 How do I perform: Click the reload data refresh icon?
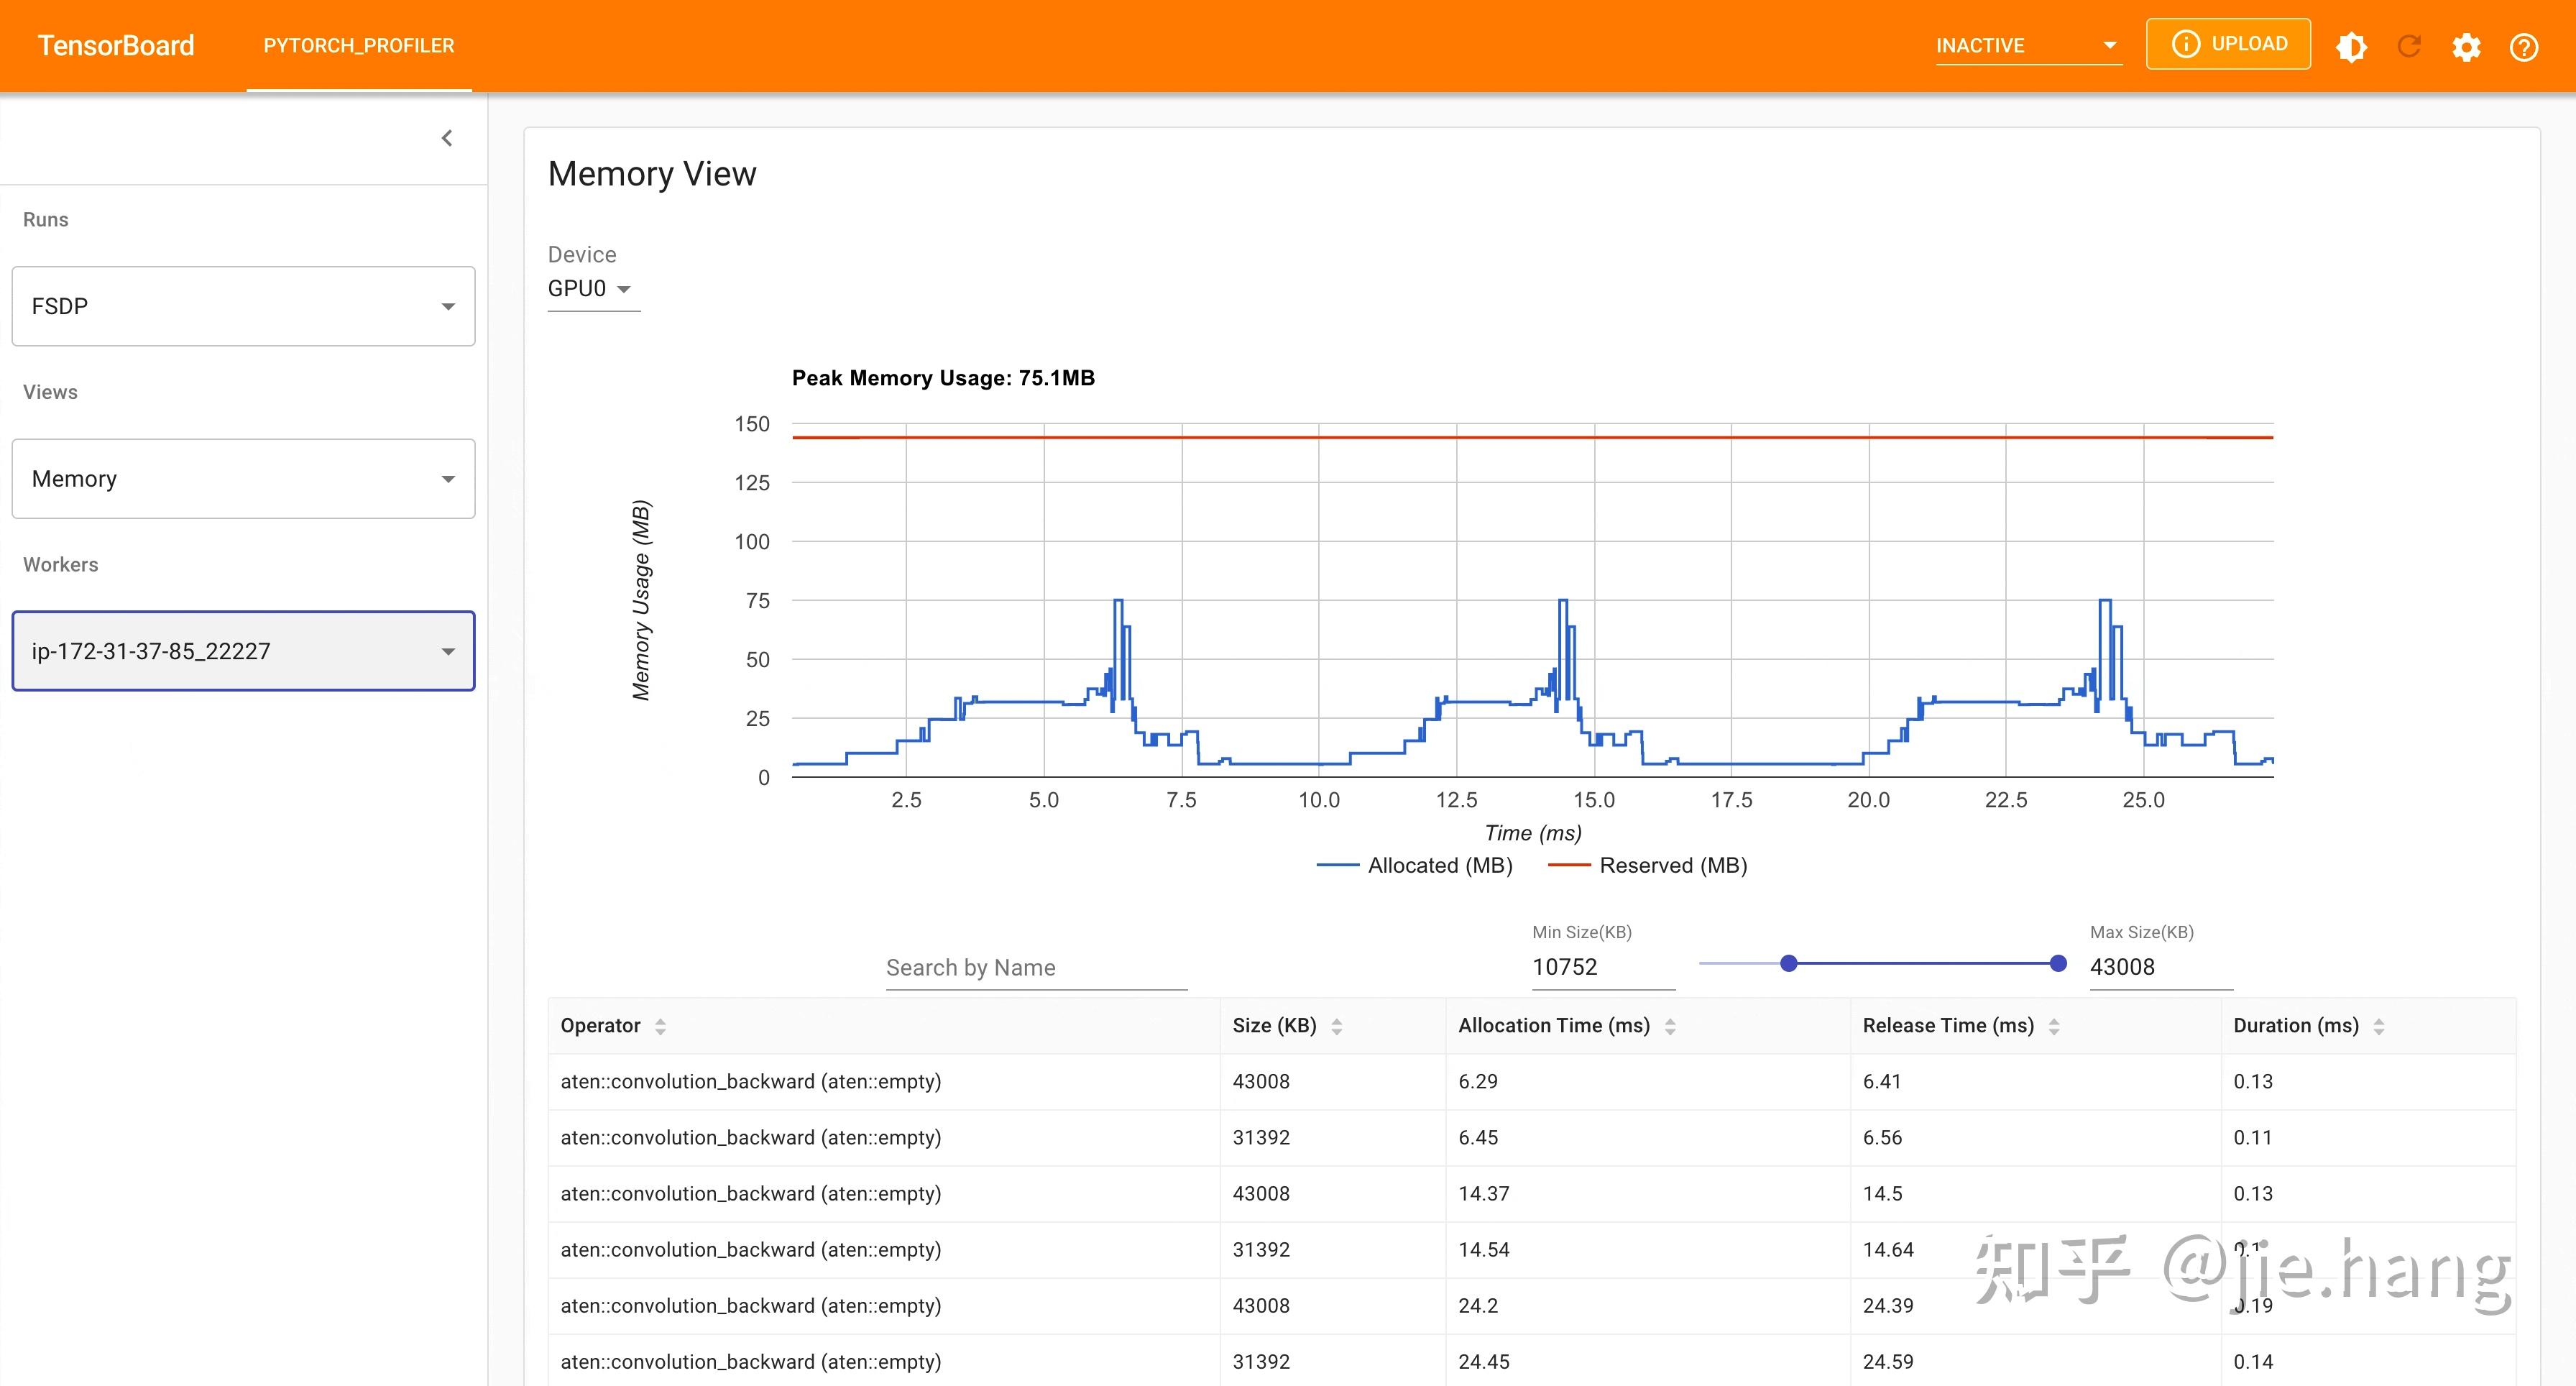(2409, 47)
